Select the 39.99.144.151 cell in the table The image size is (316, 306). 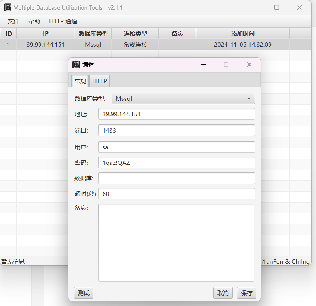[46, 44]
